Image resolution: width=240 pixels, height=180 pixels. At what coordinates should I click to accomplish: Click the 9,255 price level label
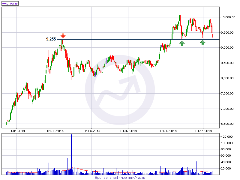pos(51,39)
